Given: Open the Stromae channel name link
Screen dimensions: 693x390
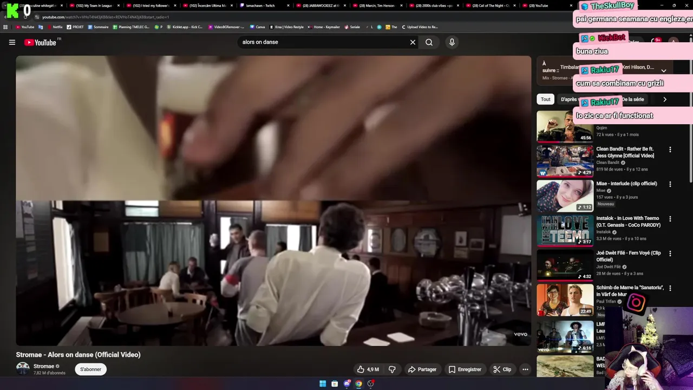Looking at the screenshot, I should [x=43, y=366].
